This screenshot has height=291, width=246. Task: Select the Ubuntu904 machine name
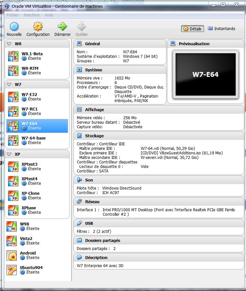coord(31,267)
